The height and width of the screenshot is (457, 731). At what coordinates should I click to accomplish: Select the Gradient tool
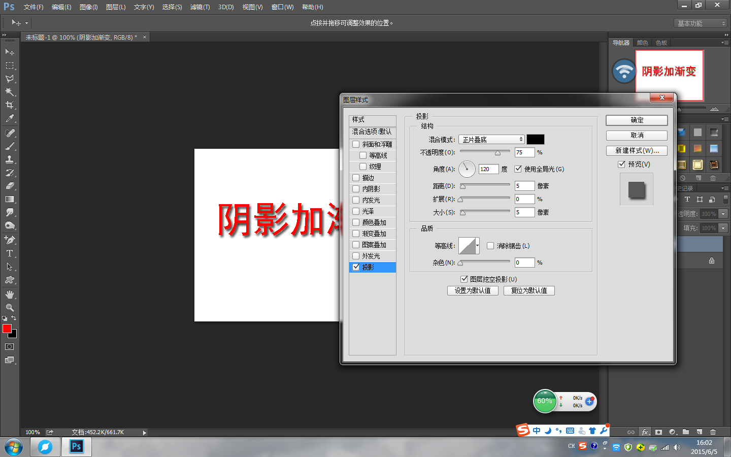tap(10, 199)
